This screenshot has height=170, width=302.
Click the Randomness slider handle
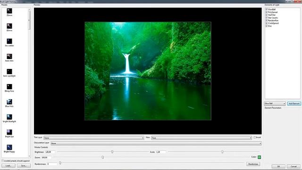[x=60, y=163]
